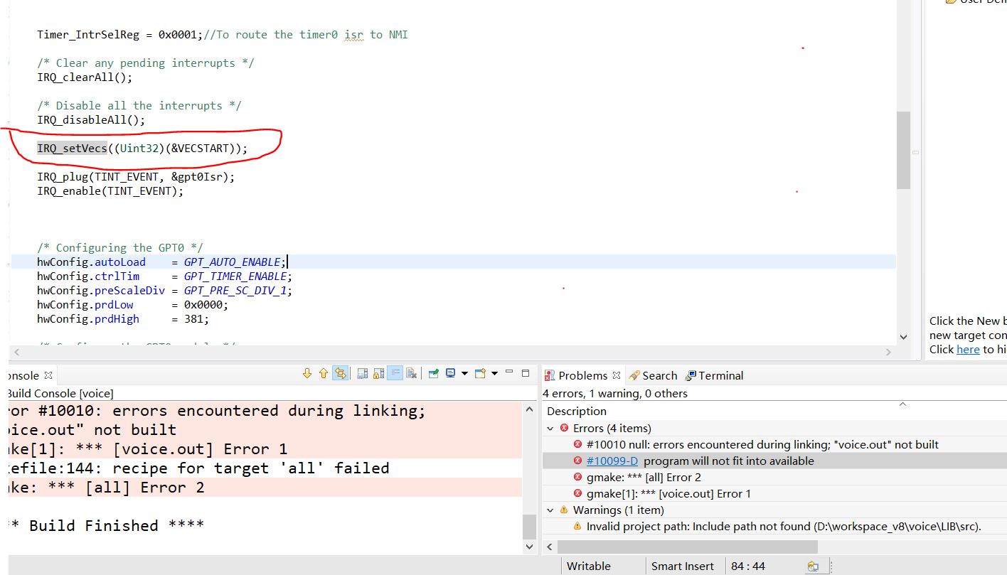Select the #10010 null linking error row
Viewport: 1007px width, 575px height.
coord(774,444)
